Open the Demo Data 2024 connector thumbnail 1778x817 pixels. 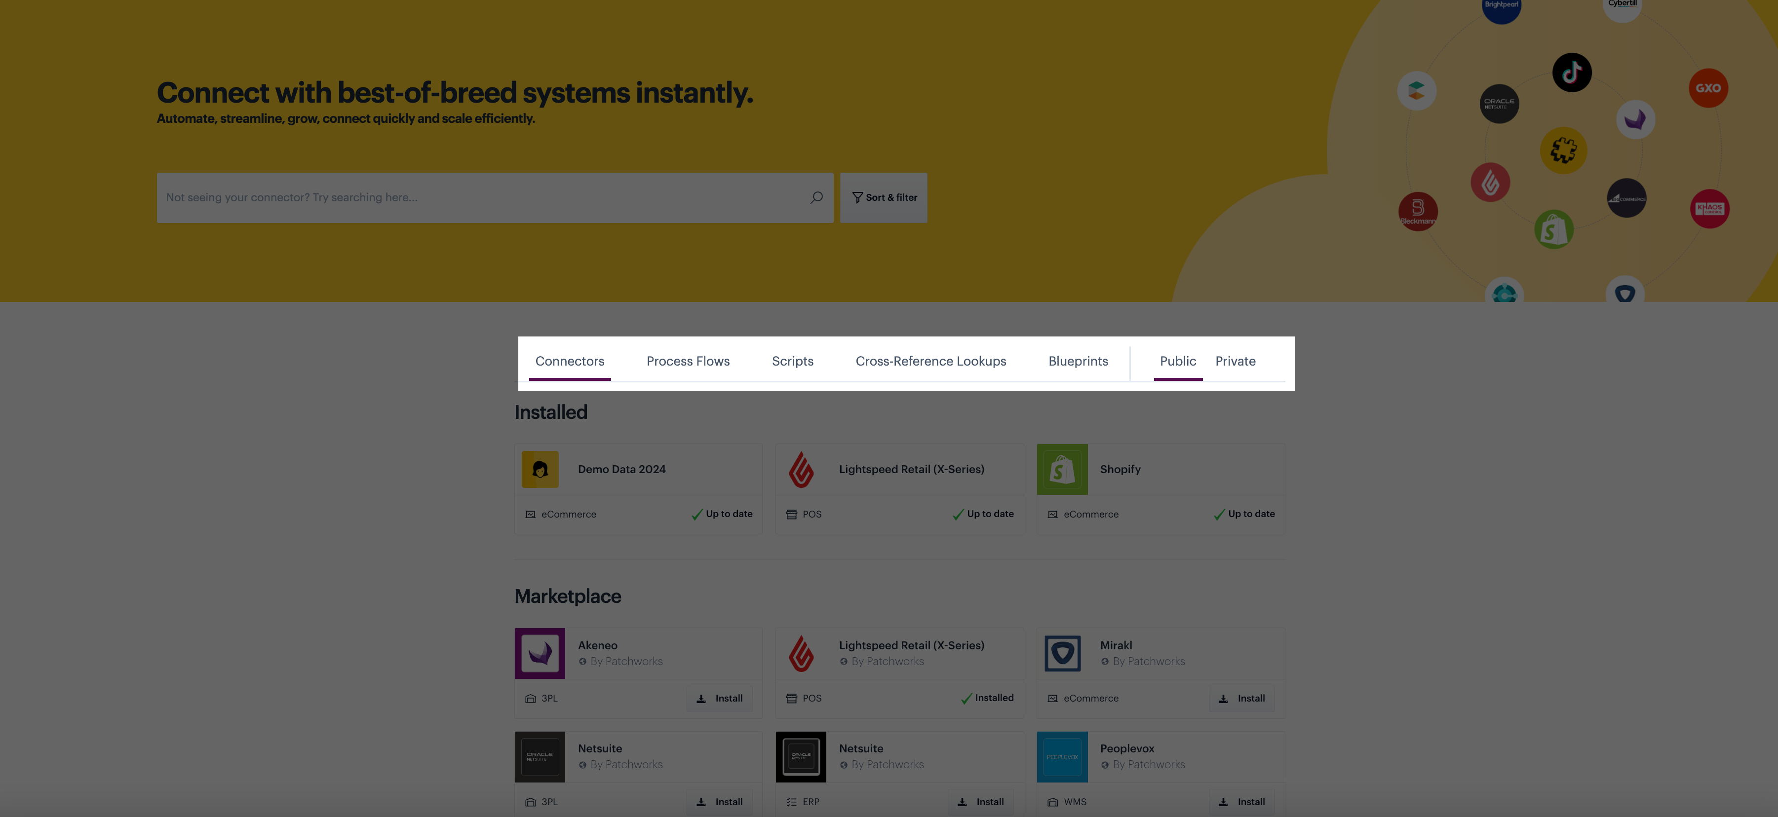(x=540, y=469)
